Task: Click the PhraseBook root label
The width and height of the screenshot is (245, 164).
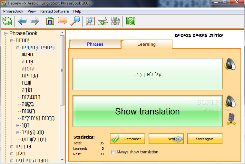Action: (24, 33)
